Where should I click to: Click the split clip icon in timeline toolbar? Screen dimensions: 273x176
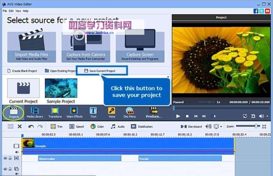coord(10,126)
